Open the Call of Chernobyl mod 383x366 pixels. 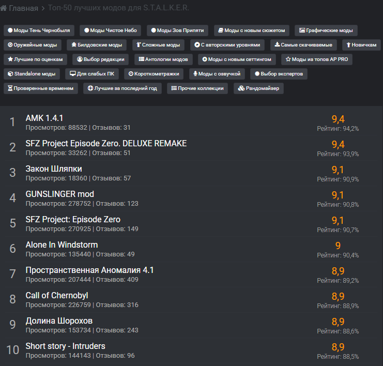pos(57,296)
